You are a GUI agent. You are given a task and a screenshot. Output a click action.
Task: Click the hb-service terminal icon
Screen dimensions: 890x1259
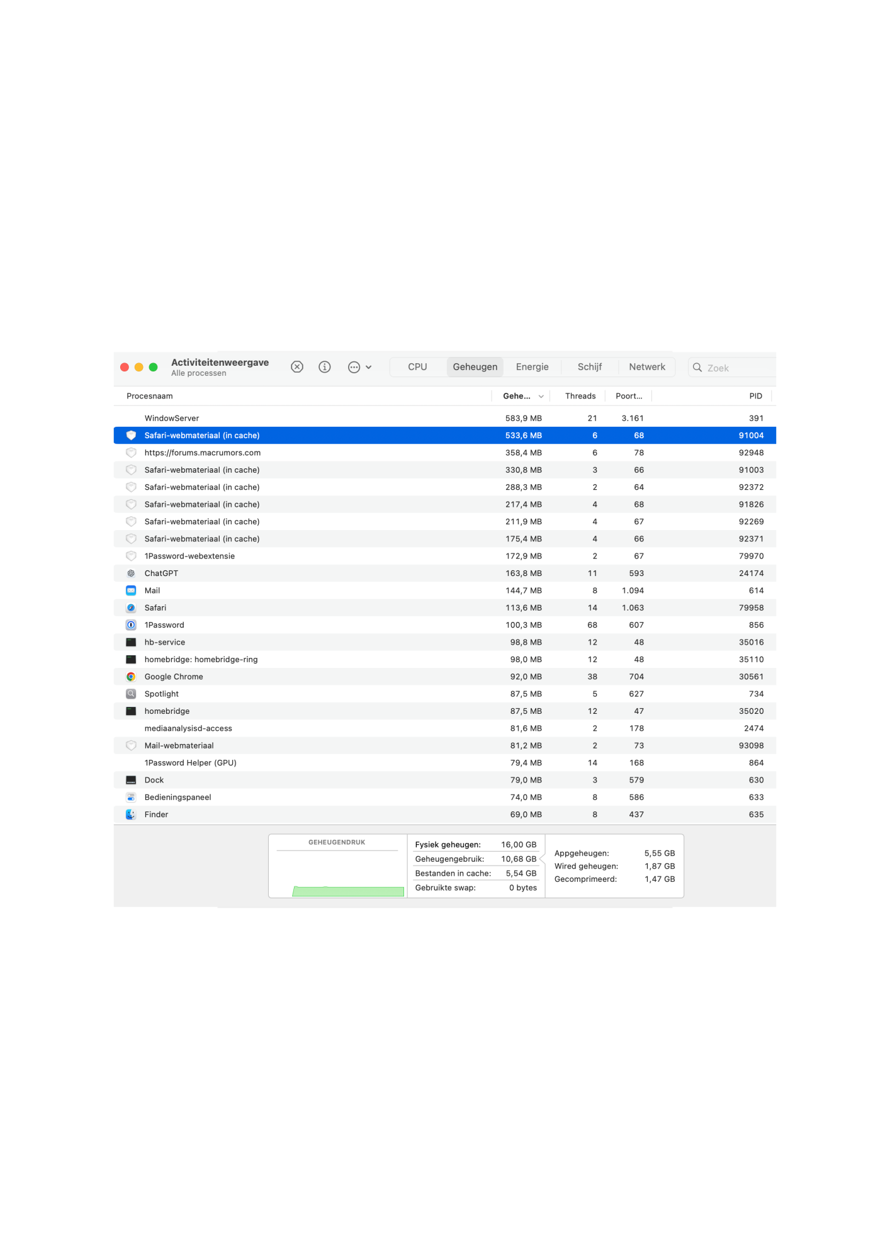(131, 642)
